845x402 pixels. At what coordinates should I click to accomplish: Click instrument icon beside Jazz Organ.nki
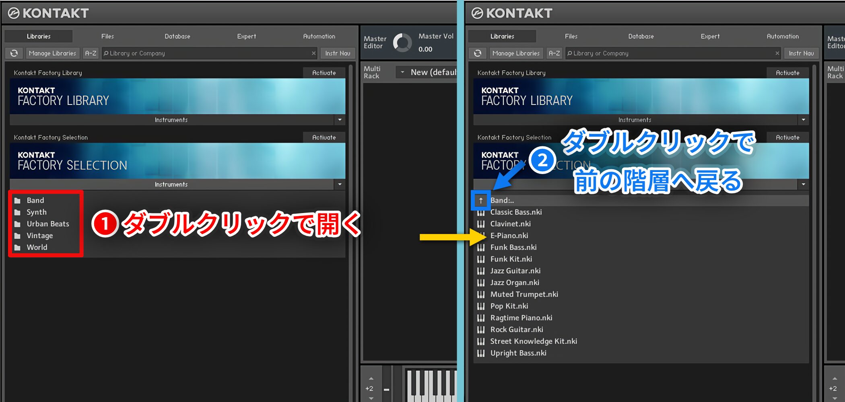click(481, 282)
